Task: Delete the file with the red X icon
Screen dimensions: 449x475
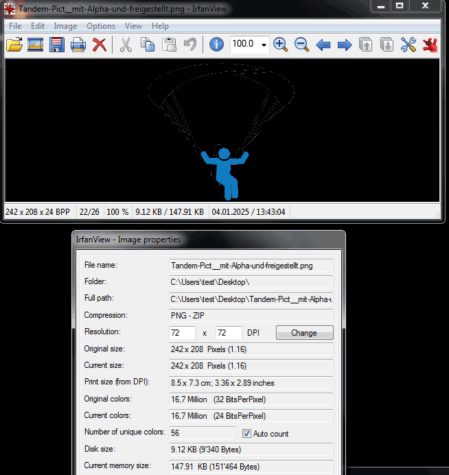Action: (100, 45)
